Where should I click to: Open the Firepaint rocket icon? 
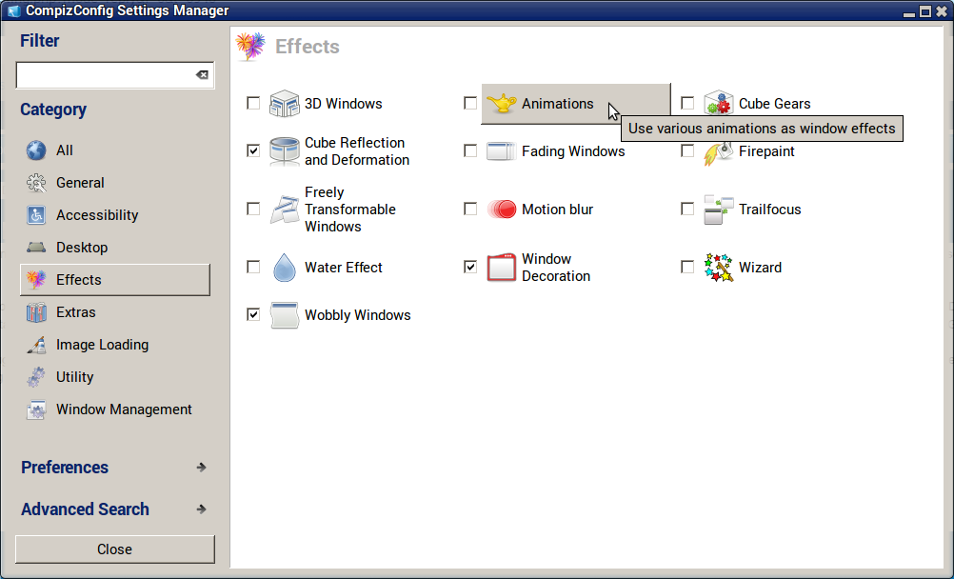pos(718,152)
